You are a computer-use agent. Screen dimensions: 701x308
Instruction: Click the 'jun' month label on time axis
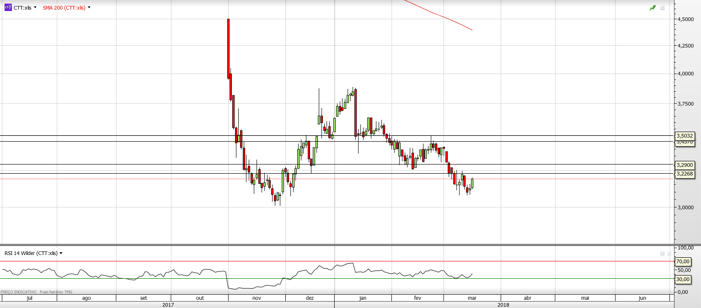642,298
